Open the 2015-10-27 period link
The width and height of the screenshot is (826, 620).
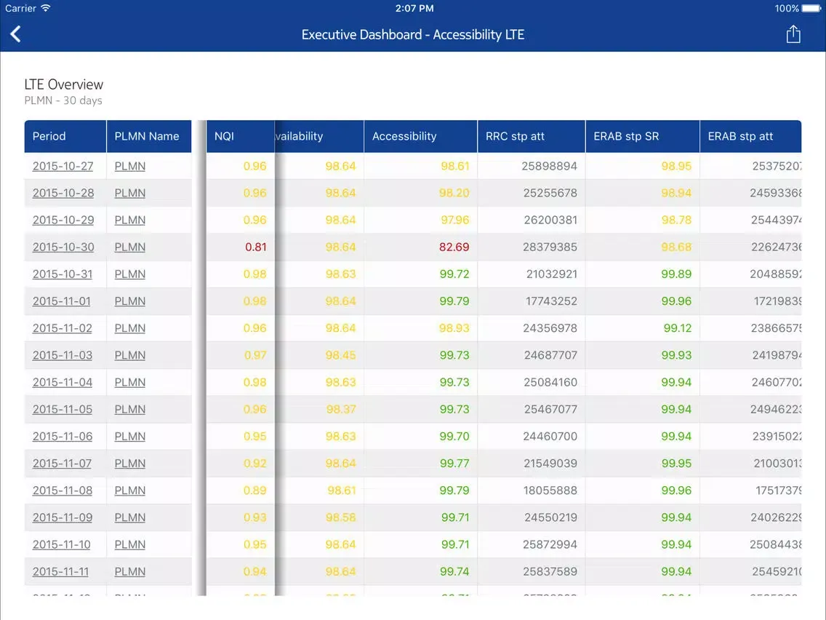[63, 166]
